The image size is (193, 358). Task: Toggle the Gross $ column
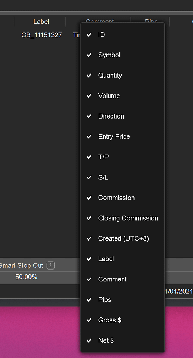pyautogui.click(x=122, y=320)
